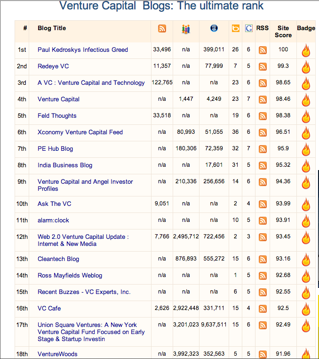Image resolution: width=319 pixels, height=359 pixels.
Task: Click the Google 'G' column header icon
Action: [x=248, y=28]
